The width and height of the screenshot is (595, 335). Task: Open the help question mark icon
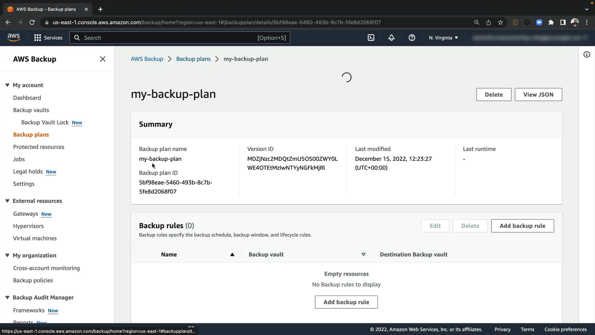pyautogui.click(x=412, y=38)
